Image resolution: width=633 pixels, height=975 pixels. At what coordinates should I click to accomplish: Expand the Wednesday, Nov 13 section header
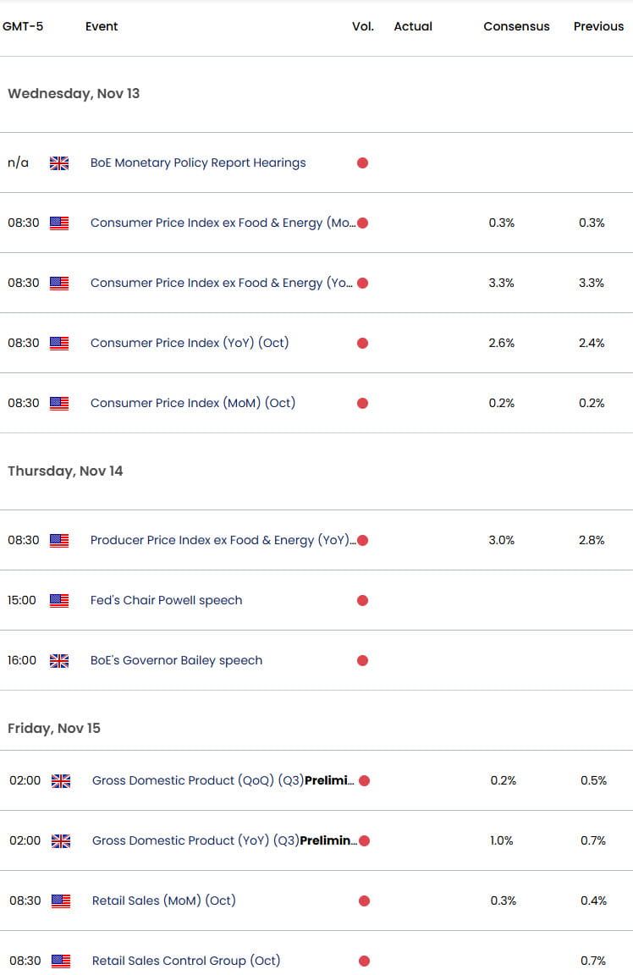pyautogui.click(x=73, y=94)
